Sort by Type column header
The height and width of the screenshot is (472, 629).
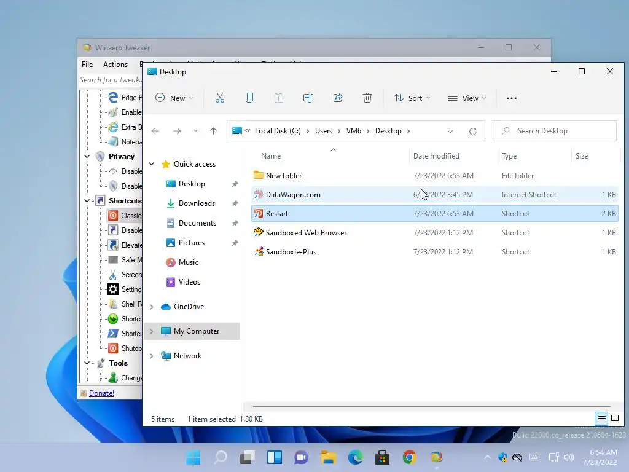535,155
